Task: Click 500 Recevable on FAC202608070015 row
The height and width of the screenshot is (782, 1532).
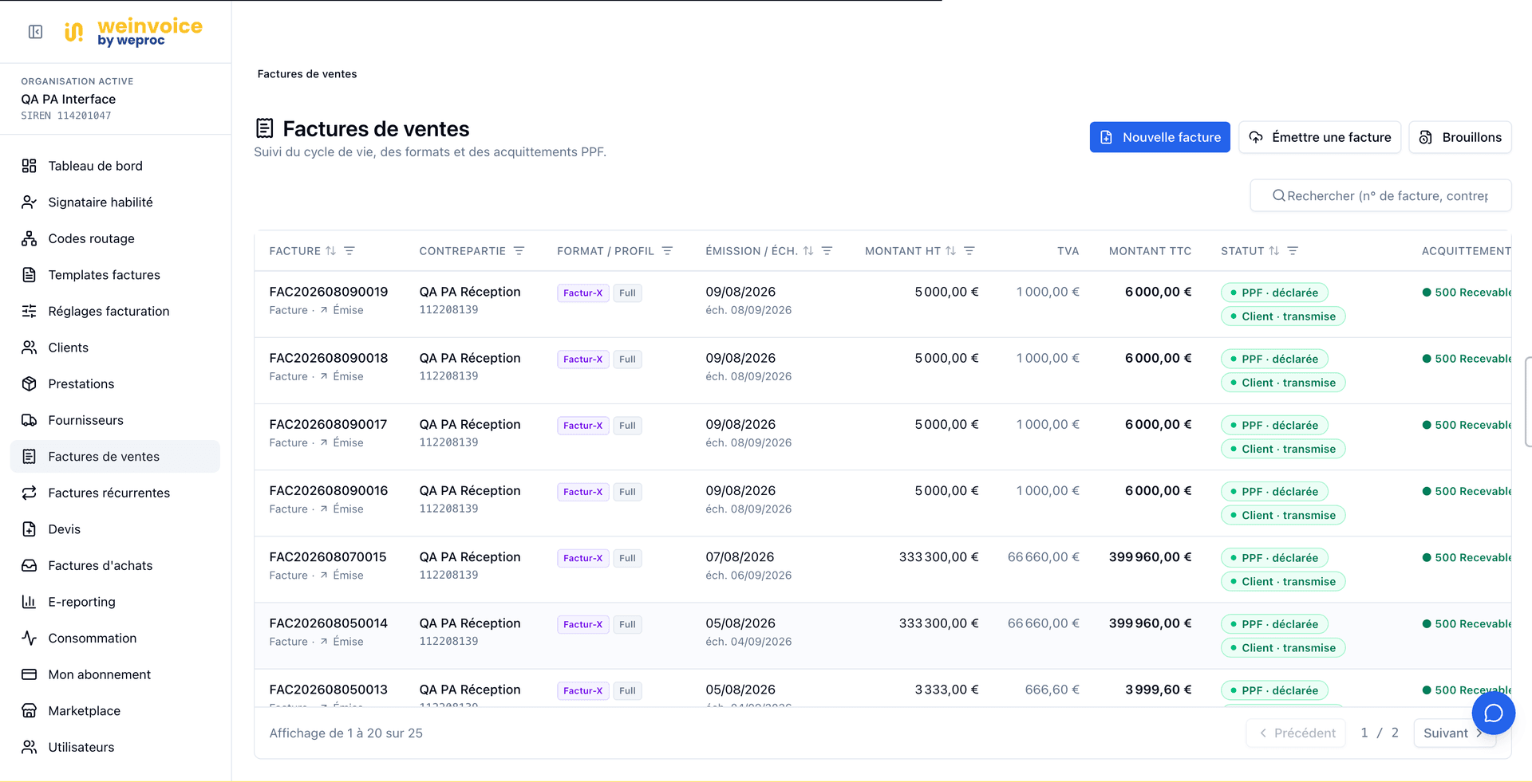Action: [1467, 557]
